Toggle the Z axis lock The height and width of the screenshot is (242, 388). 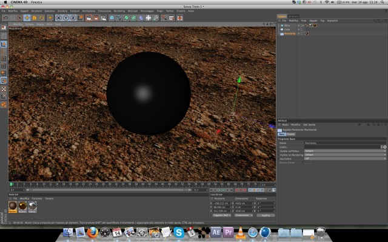point(73,18)
